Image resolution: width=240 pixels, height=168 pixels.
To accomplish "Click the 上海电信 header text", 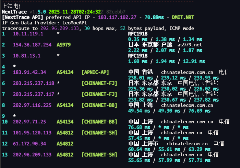I will (13, 6).
